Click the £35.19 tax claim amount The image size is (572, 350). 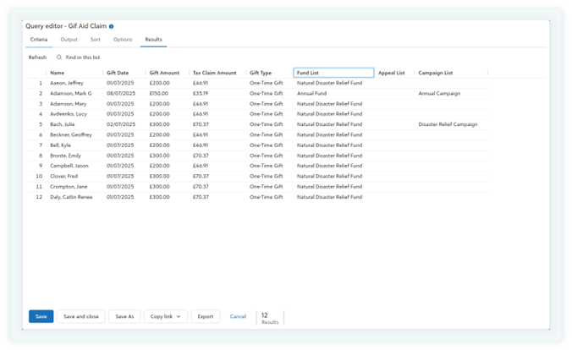201,93
